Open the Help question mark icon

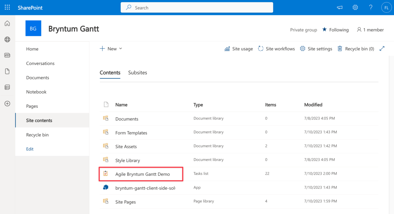(x=371, y=7)
